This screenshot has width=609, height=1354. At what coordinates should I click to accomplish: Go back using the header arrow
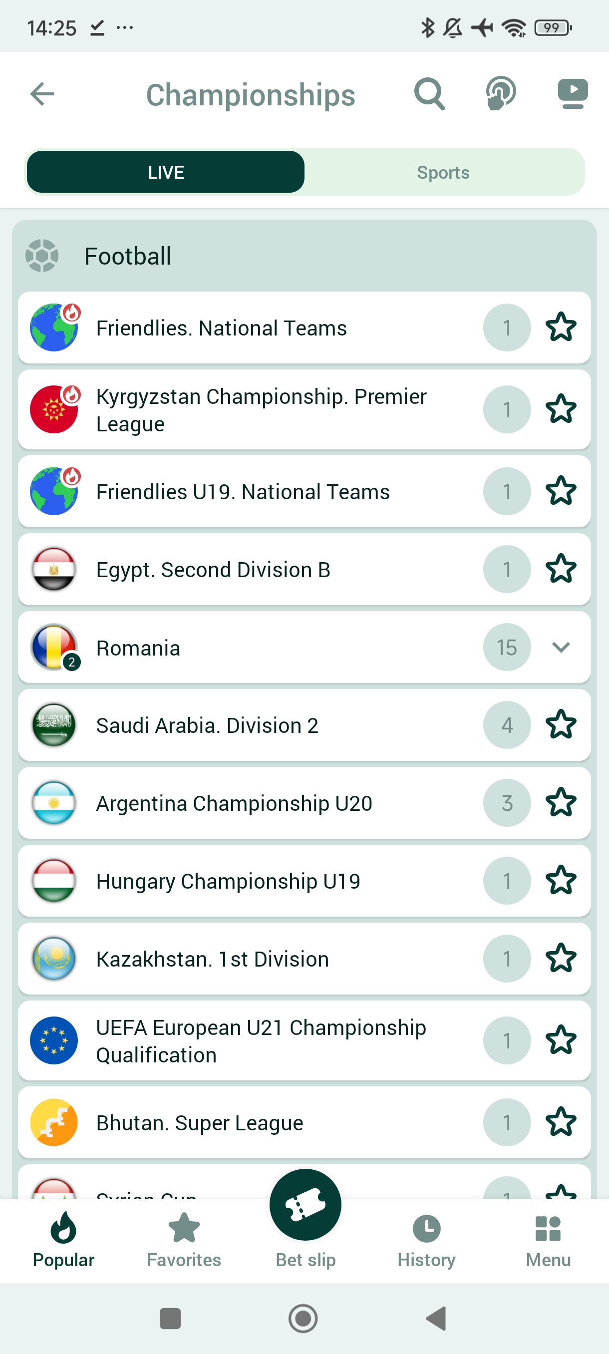point(42,94)
